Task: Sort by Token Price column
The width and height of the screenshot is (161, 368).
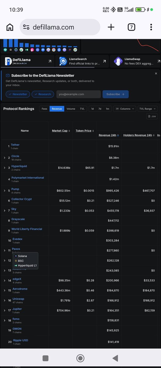Action: (x=85, y=131)
